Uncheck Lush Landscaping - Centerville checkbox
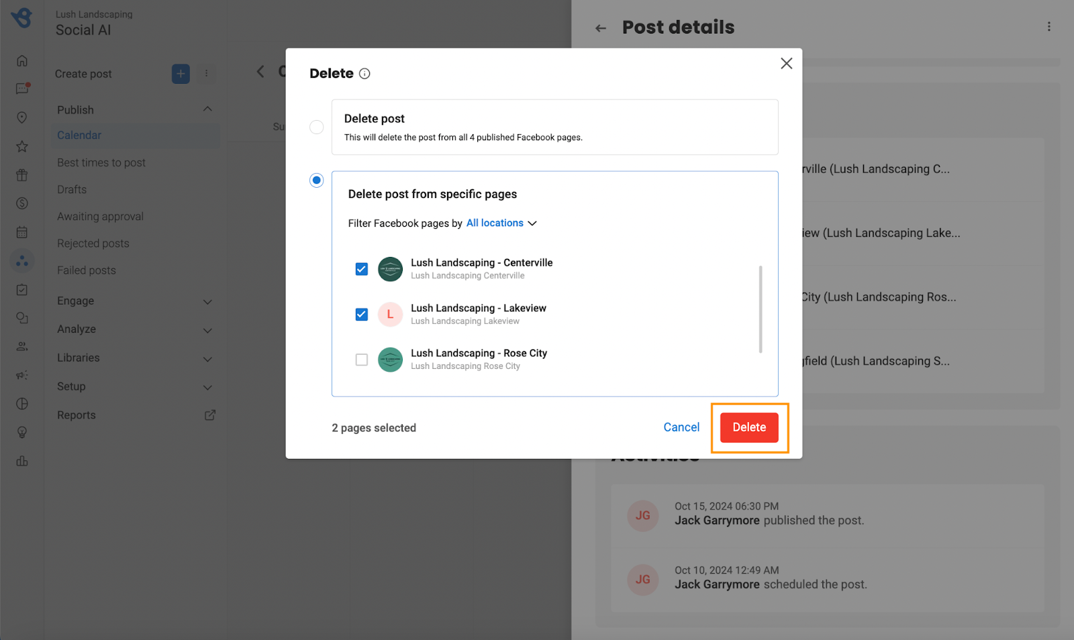The width and height of the screenshot is (1074, 640). point(362,269)
